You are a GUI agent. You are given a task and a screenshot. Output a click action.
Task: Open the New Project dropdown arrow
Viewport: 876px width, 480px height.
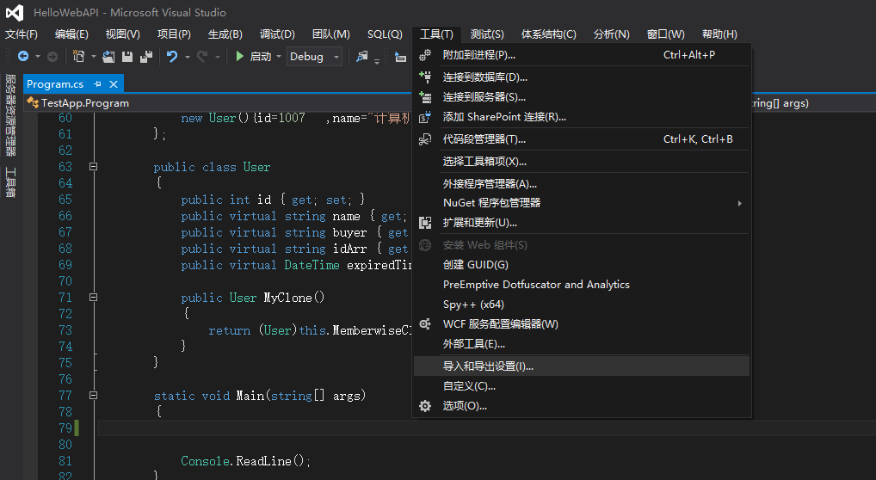click(x=93, y=57)
